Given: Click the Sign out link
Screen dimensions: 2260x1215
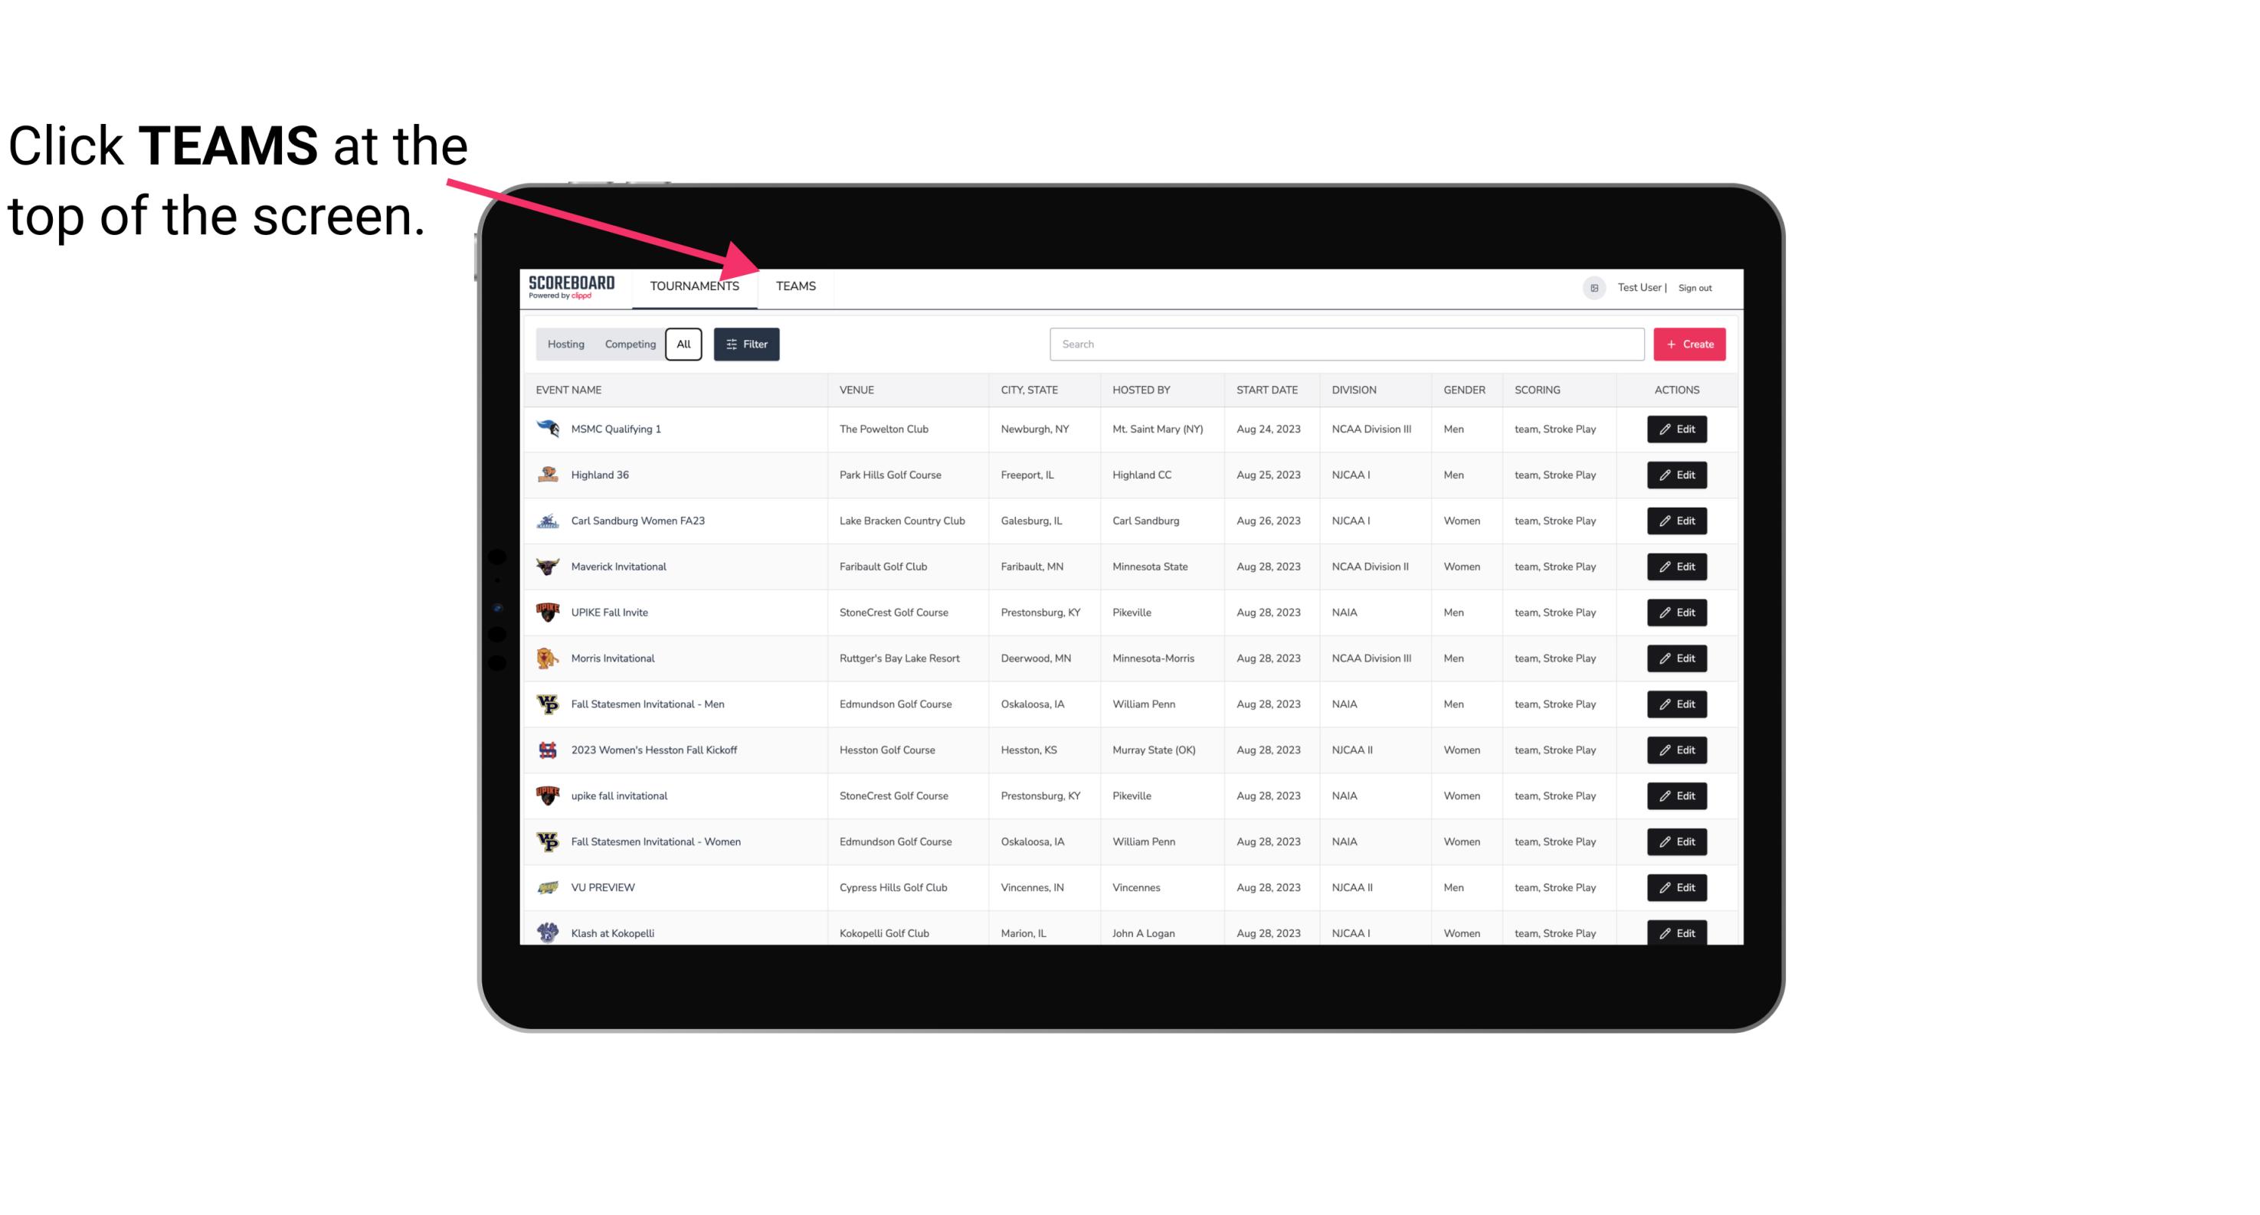Looking at the screenshot, I should 1695,286.
